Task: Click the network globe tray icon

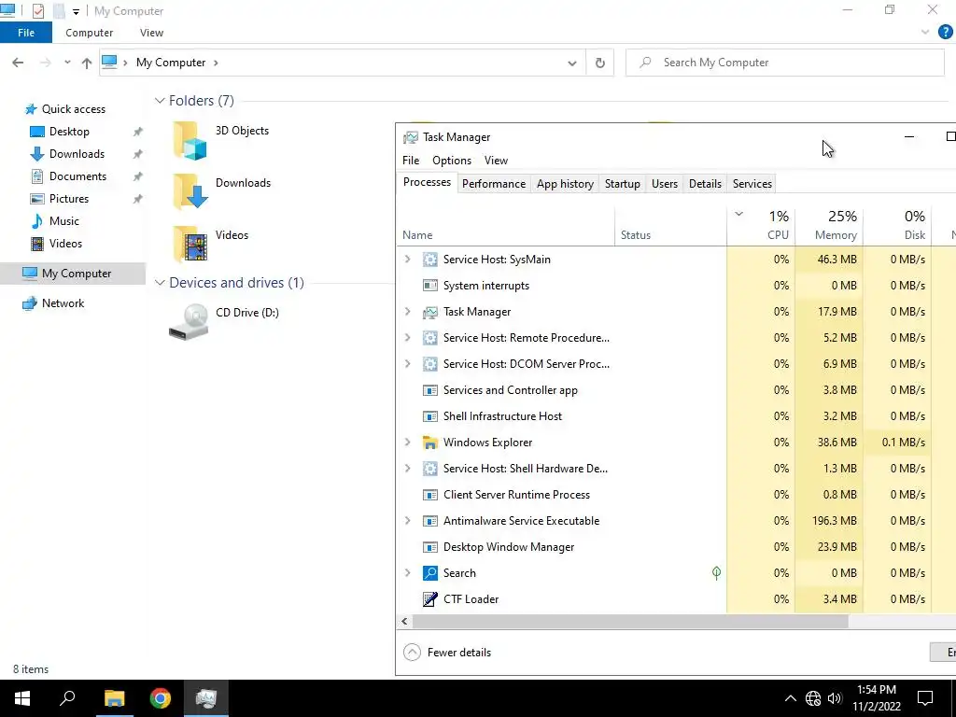Action: pyautogui.click(x=813, y=698)
